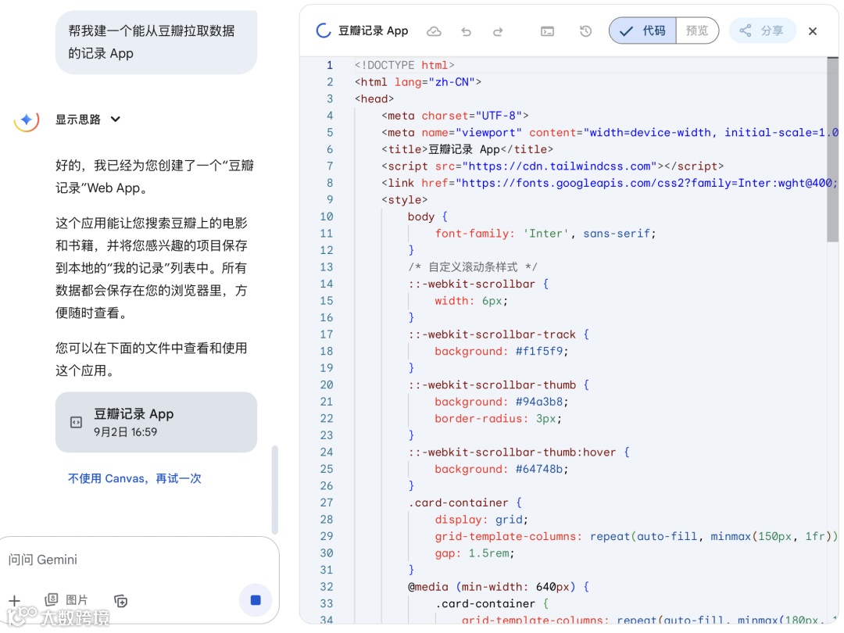Click the chat panel scrollbar
The image size is (844, 633).
tap(275, 489)
